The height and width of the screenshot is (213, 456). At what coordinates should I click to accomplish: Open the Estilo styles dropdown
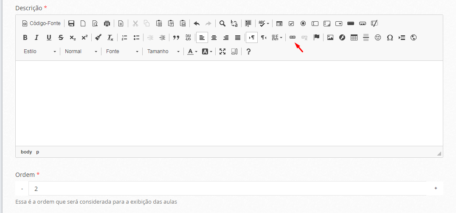(40, 51)
